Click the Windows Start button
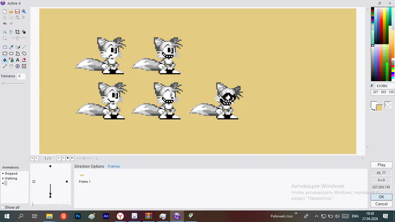Image resolution: width=395 pixels, height=222 pixels. click(7, 216)
